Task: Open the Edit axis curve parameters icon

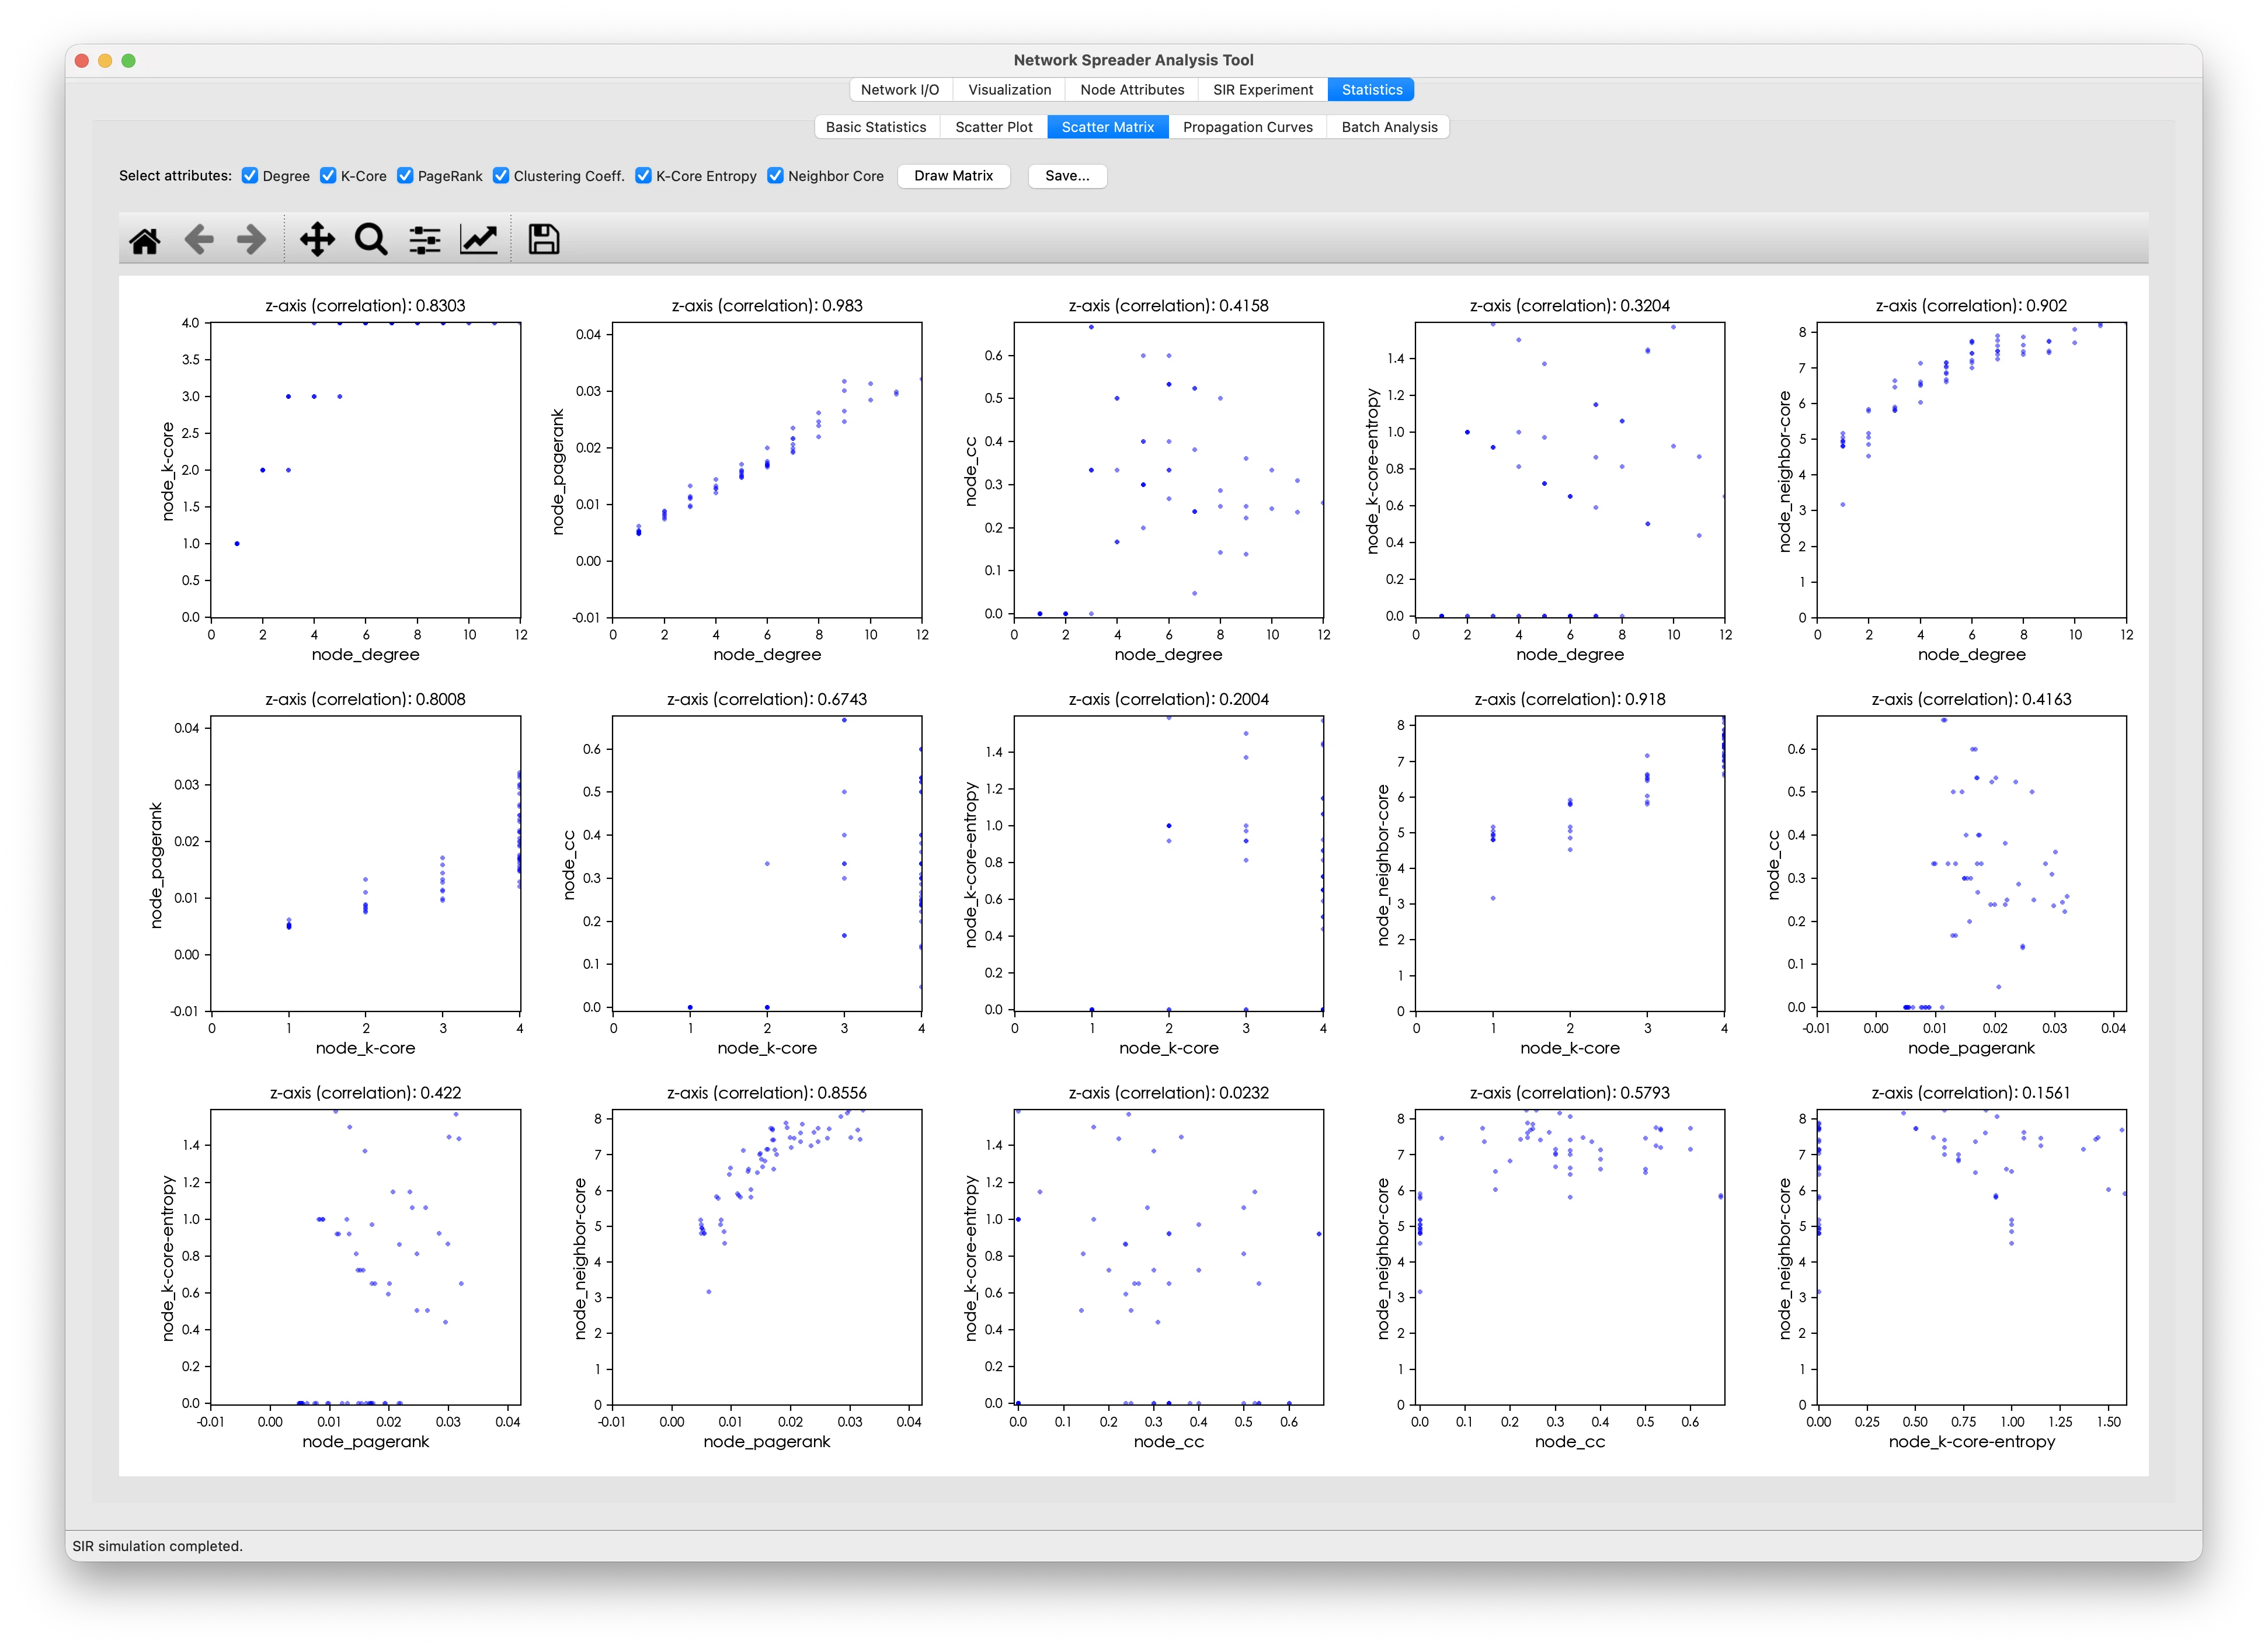Action: click(x=479, y=240)
